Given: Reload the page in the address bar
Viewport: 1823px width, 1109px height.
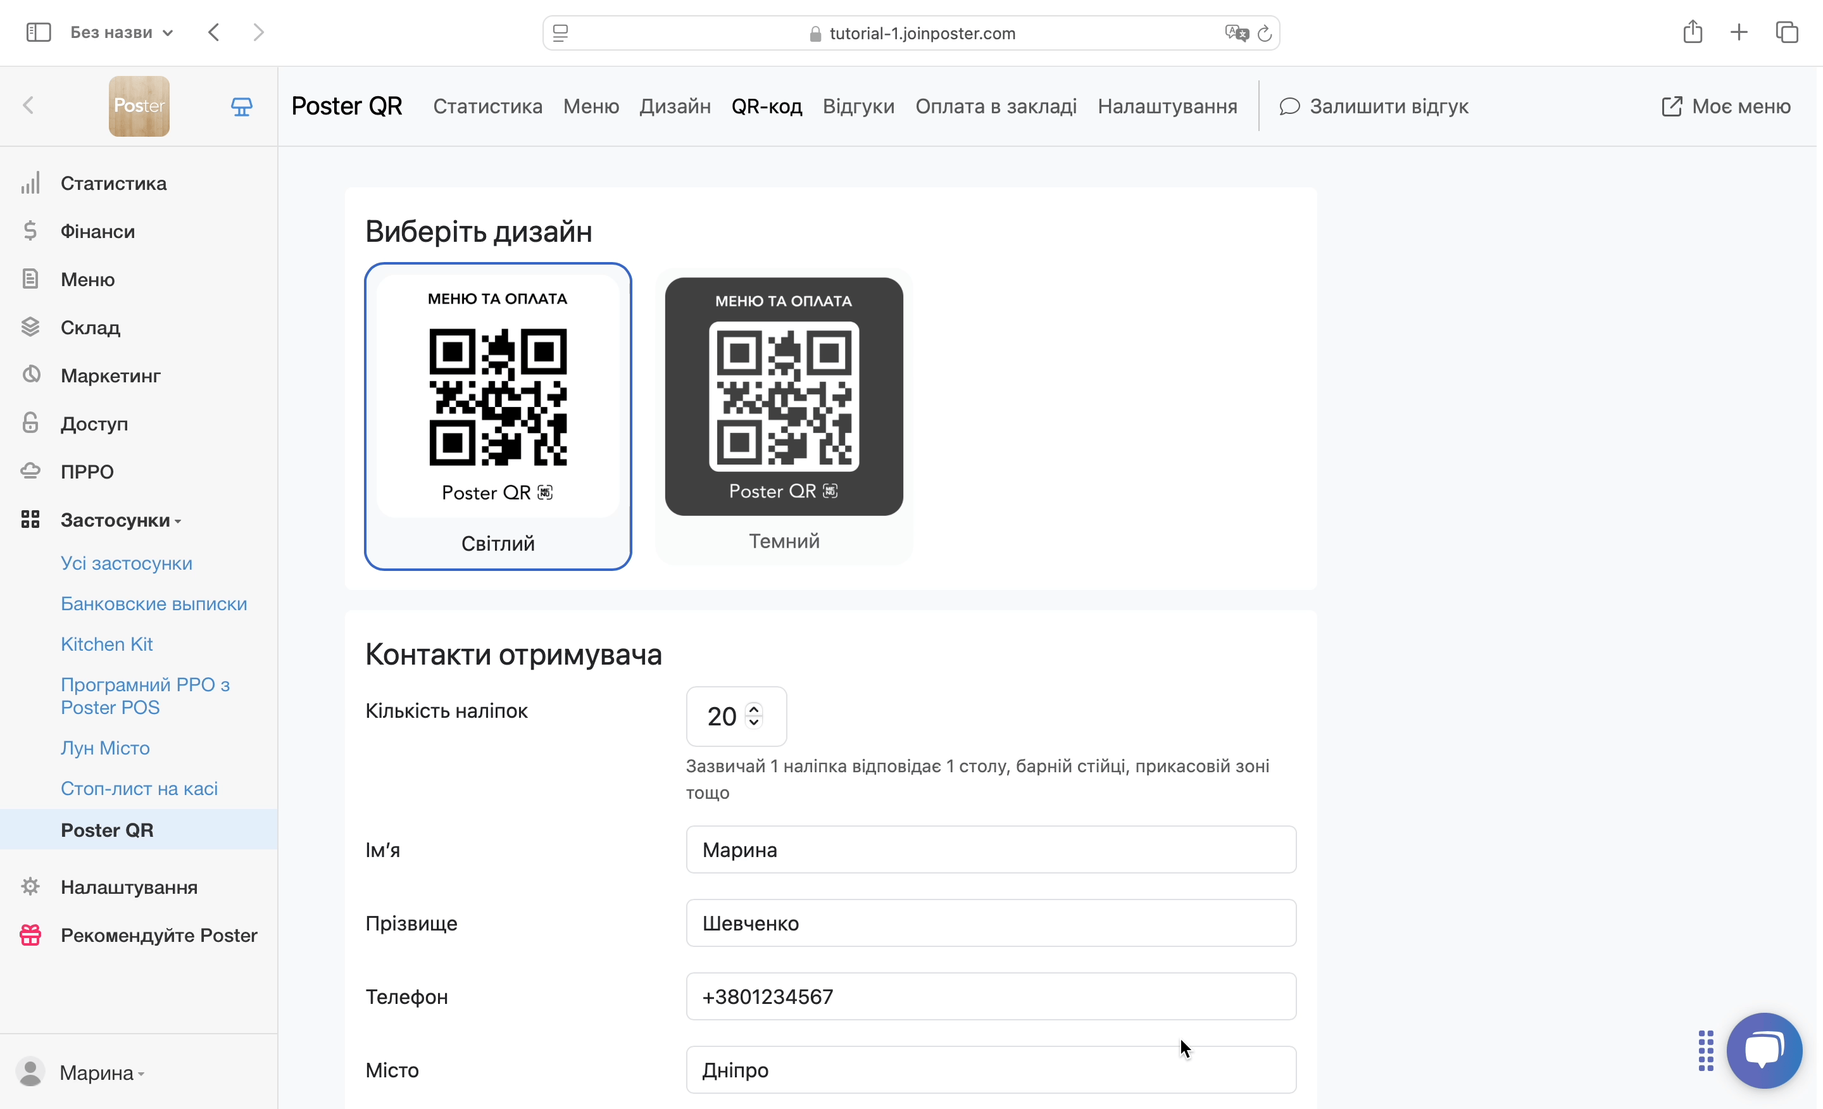Looking at the screenshot, I should coord(1265,34).
